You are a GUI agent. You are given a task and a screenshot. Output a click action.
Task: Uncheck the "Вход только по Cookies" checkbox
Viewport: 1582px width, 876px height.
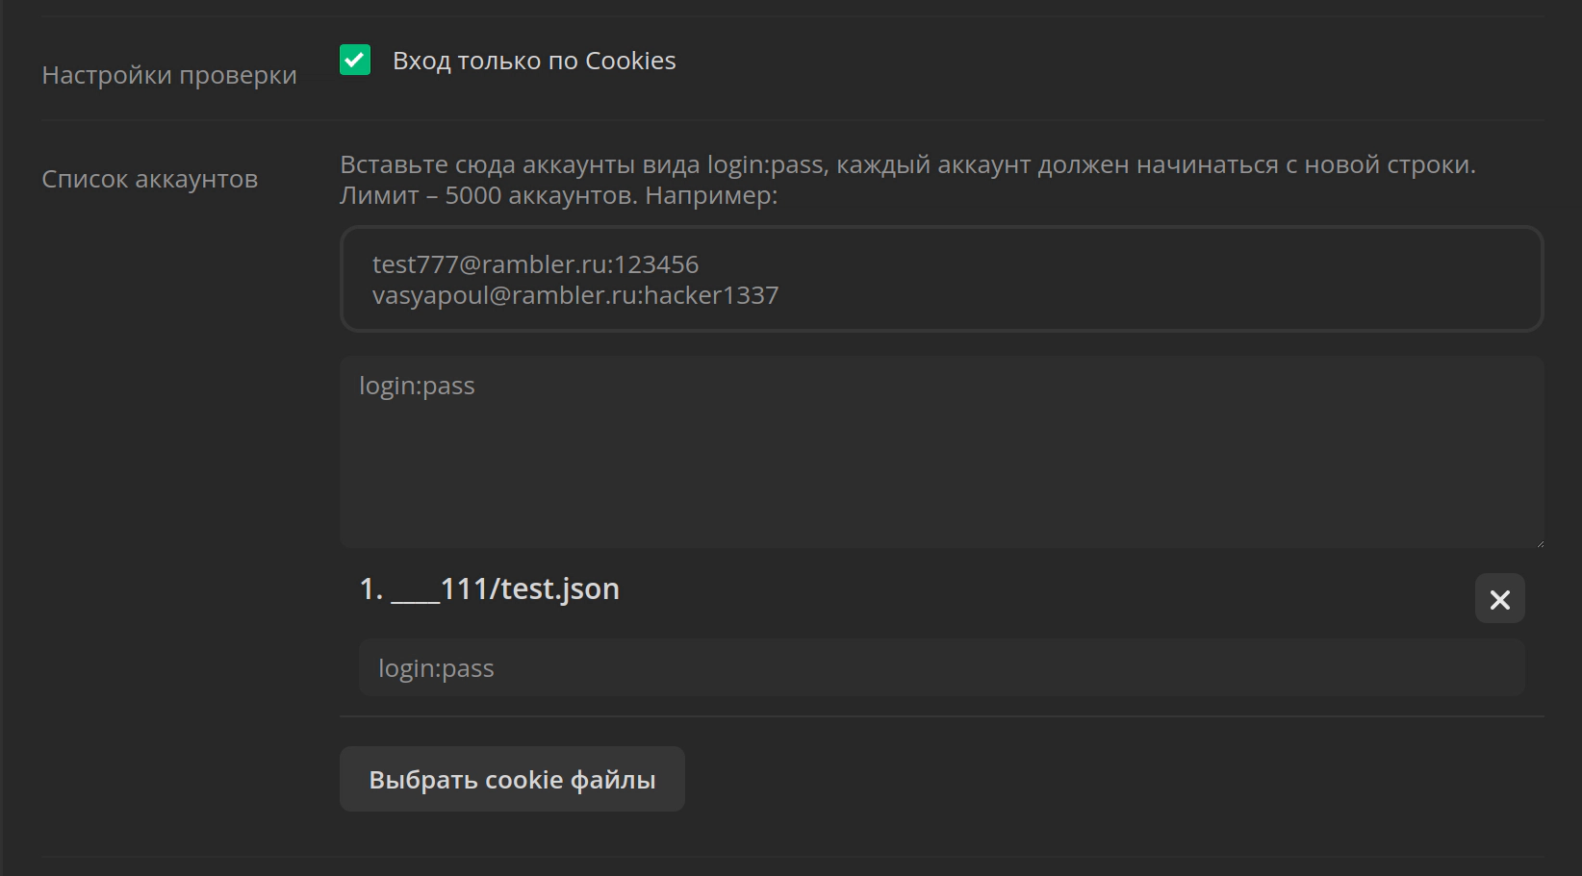point(355,61)
